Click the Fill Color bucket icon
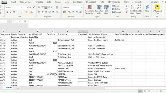 [x=26, y=12]
